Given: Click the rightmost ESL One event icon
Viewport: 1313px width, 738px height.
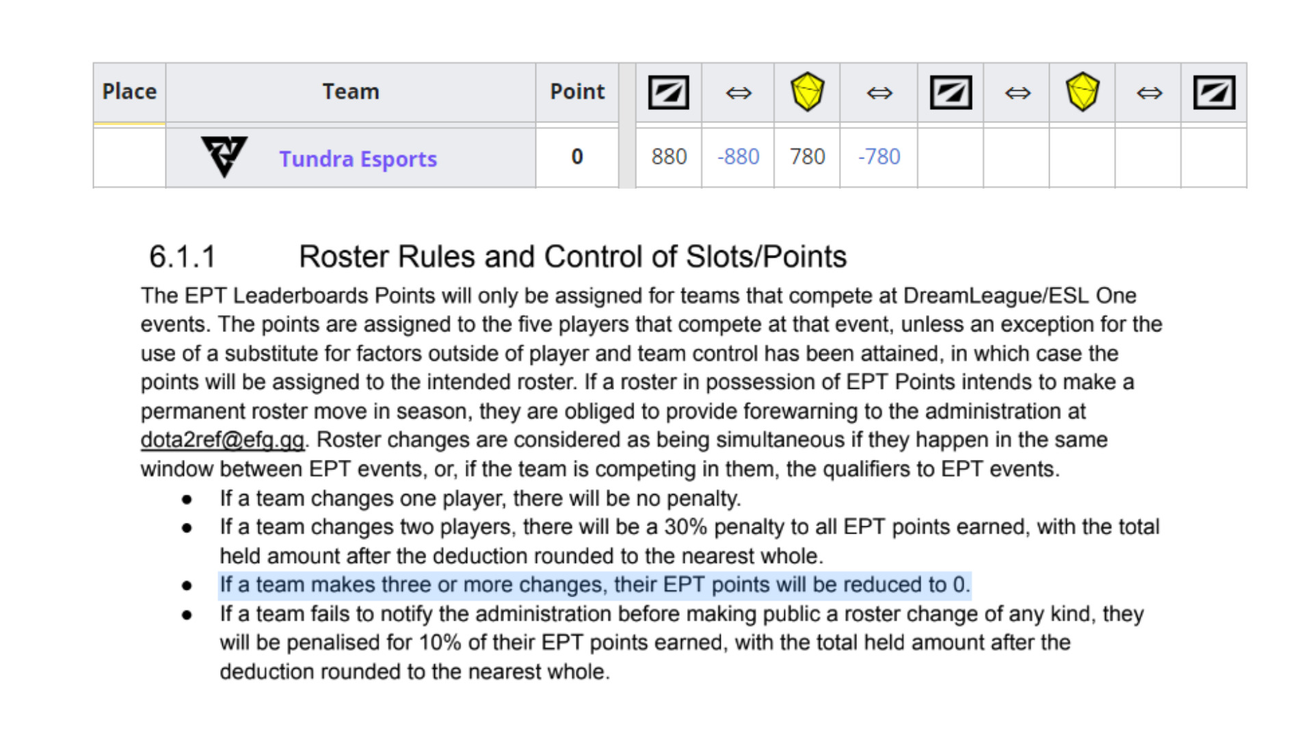Looking at the screenshot, I should (1214, 92).
